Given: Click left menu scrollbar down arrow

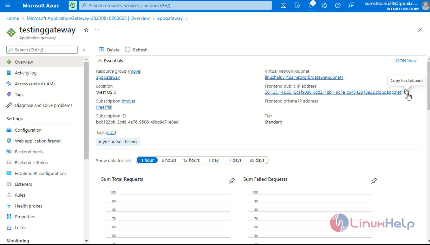Looking at the screenshot, I should [x=86, y=241].
